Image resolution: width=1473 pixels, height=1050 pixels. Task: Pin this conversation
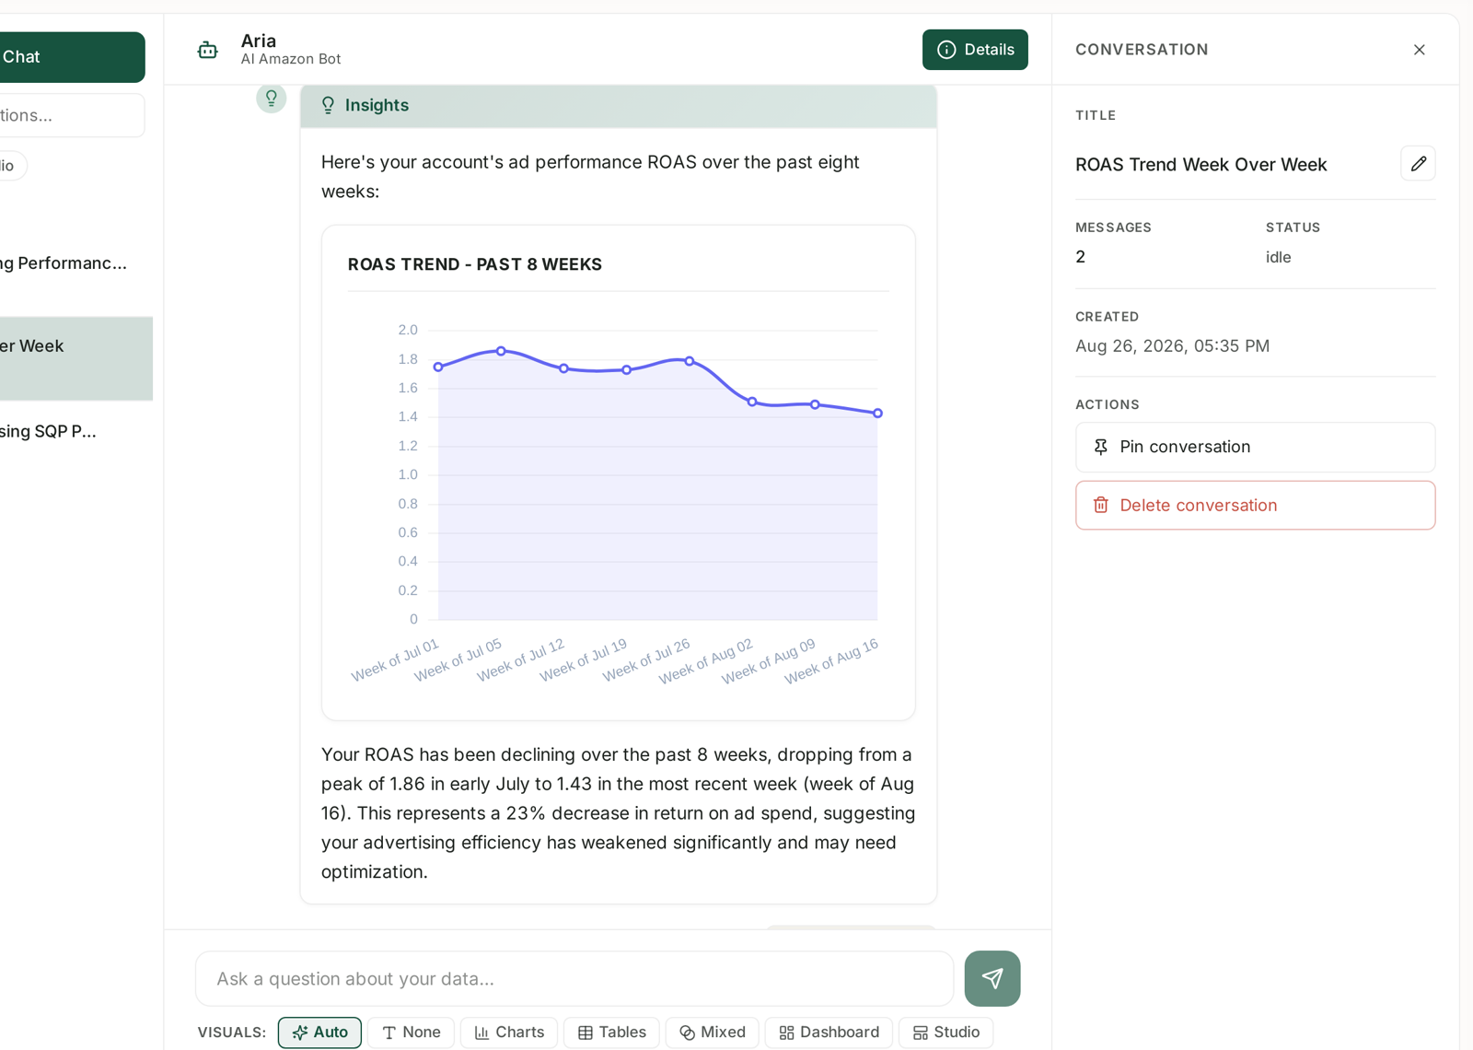[x=1255, y=447]
